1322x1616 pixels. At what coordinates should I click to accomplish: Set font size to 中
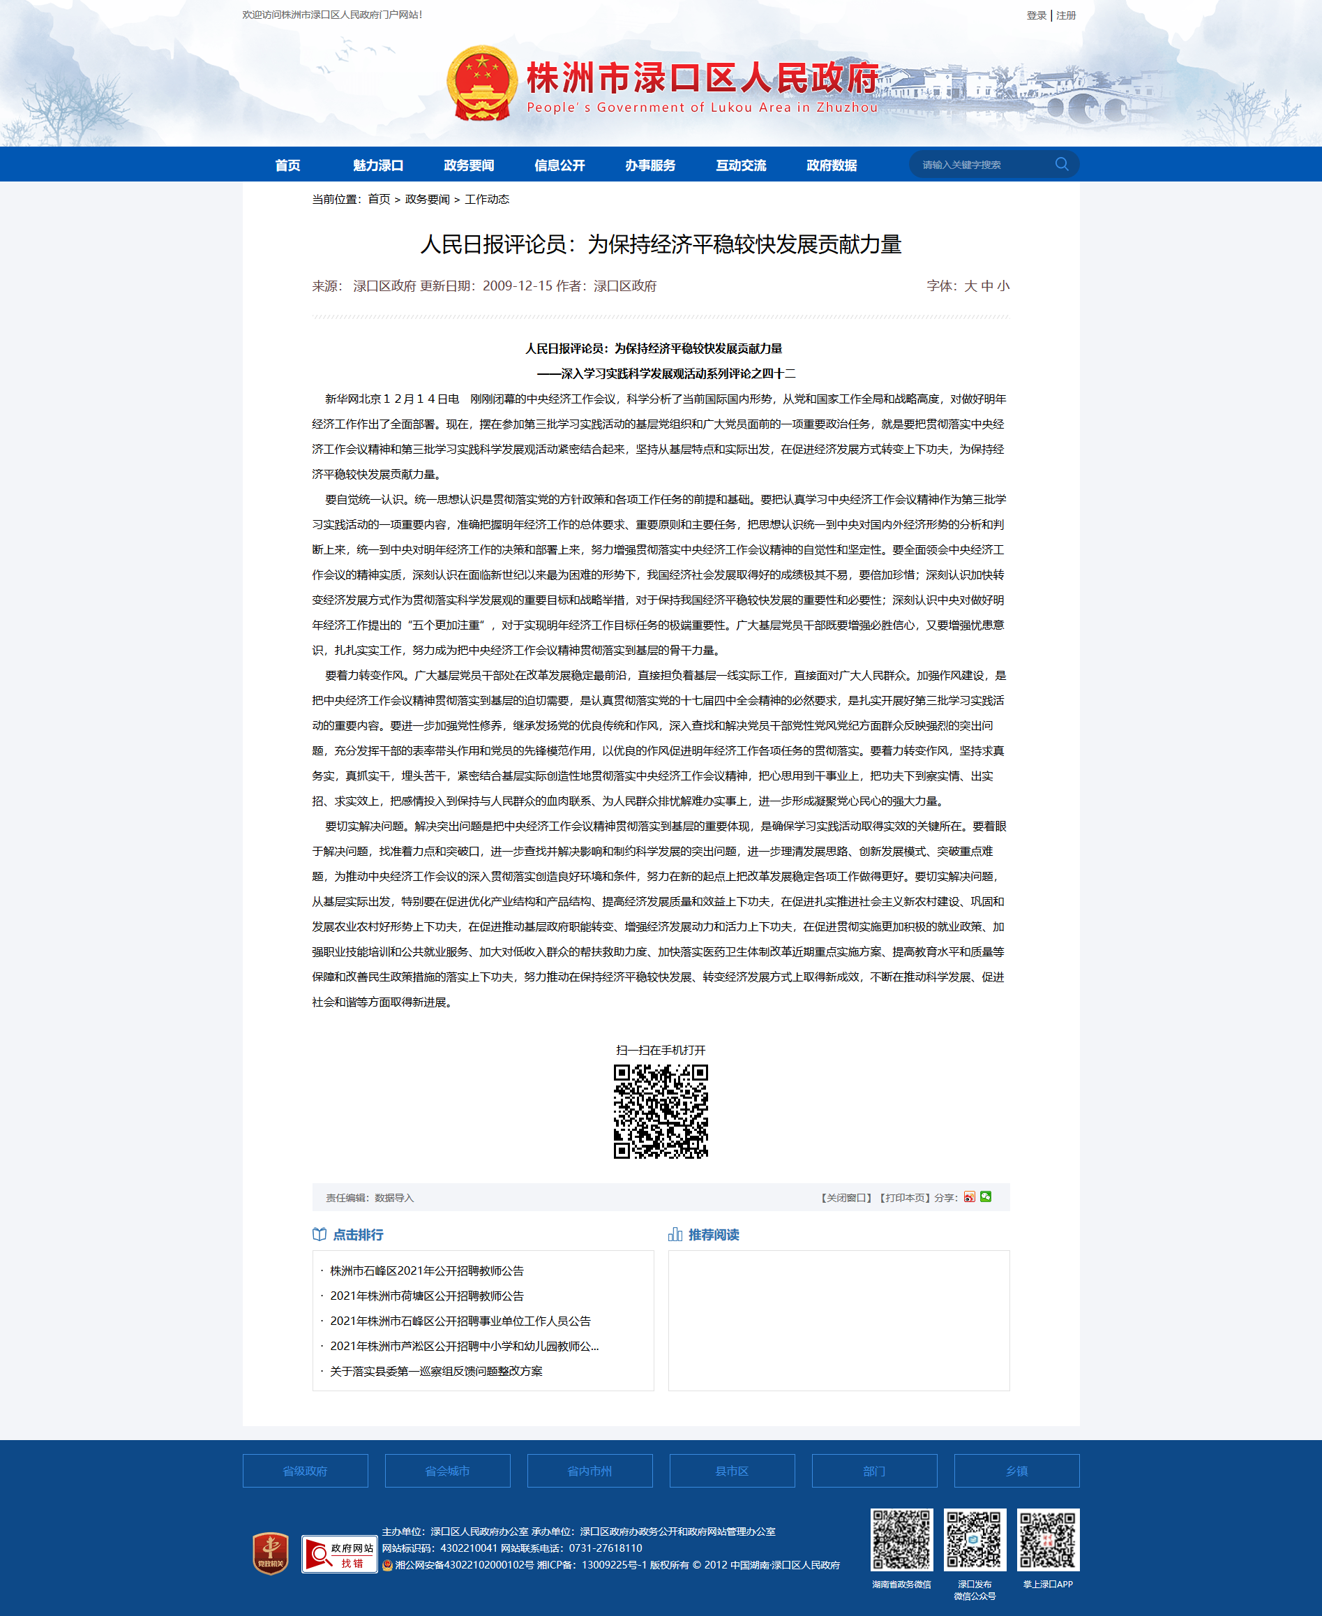click(987, 286)
